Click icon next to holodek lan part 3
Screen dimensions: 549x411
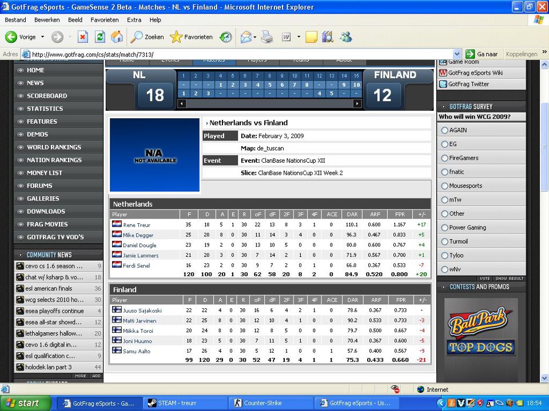tap(20, 367)
